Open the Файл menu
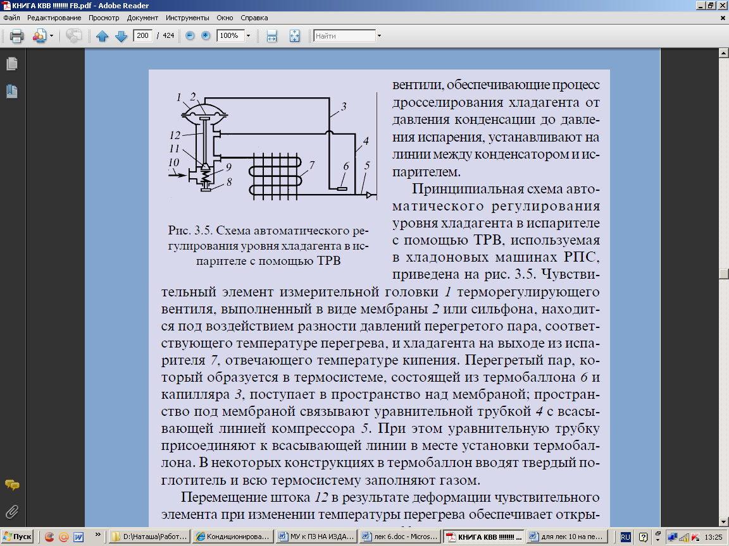Image resolution: width=729 pixels, height=546 pixels. tap(11, 18)
